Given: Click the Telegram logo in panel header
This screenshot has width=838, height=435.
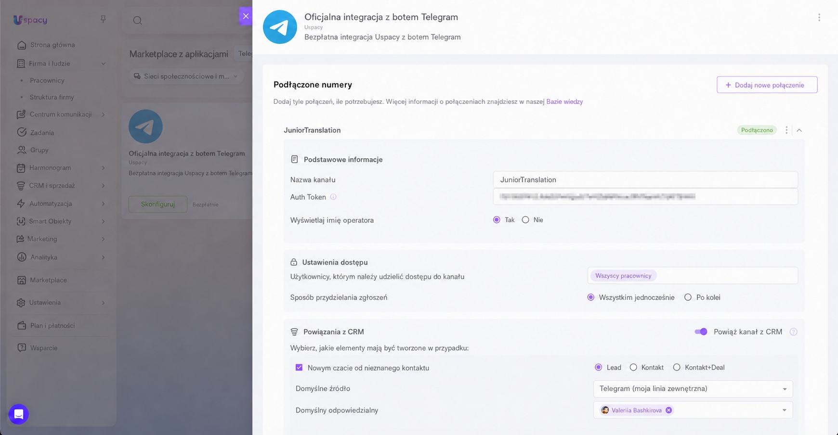Looking at the screenshot, I should coord(280,27).
